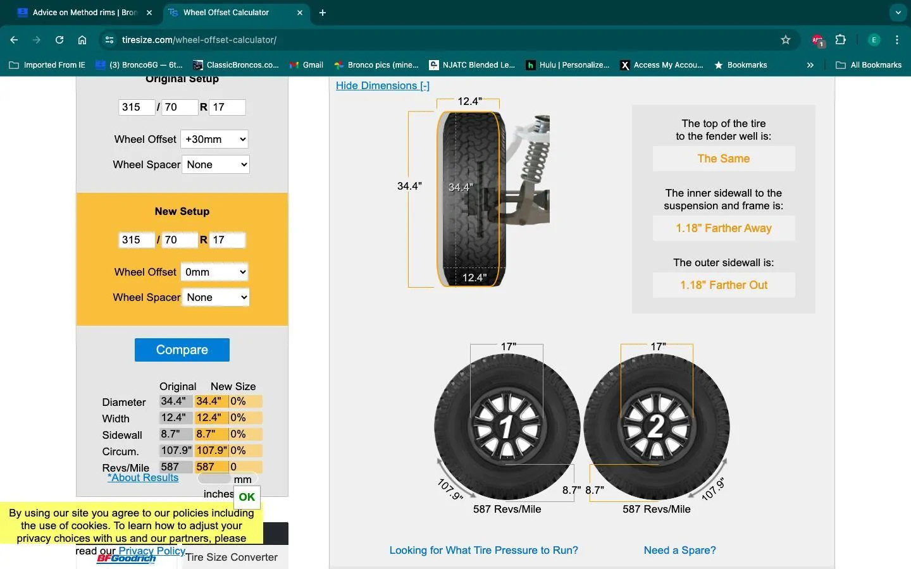
Task: Open the All Bookmarks folder
Action: pyautogui.click(x=869, y=65)
